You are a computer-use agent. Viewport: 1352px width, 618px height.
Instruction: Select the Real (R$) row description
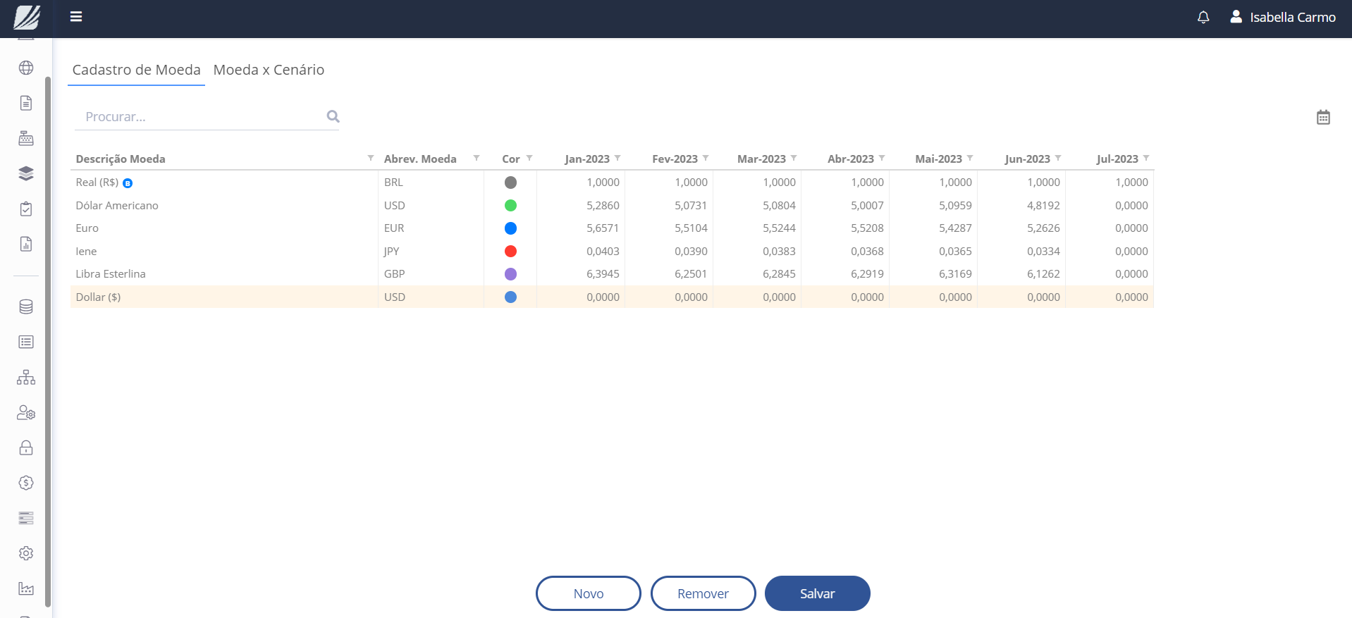pyautogui.click(x=224, y=183)
